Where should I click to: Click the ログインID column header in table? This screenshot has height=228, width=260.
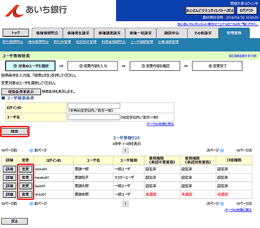[54, 160]
